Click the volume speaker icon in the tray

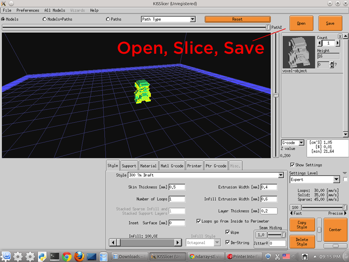[295, 256]
